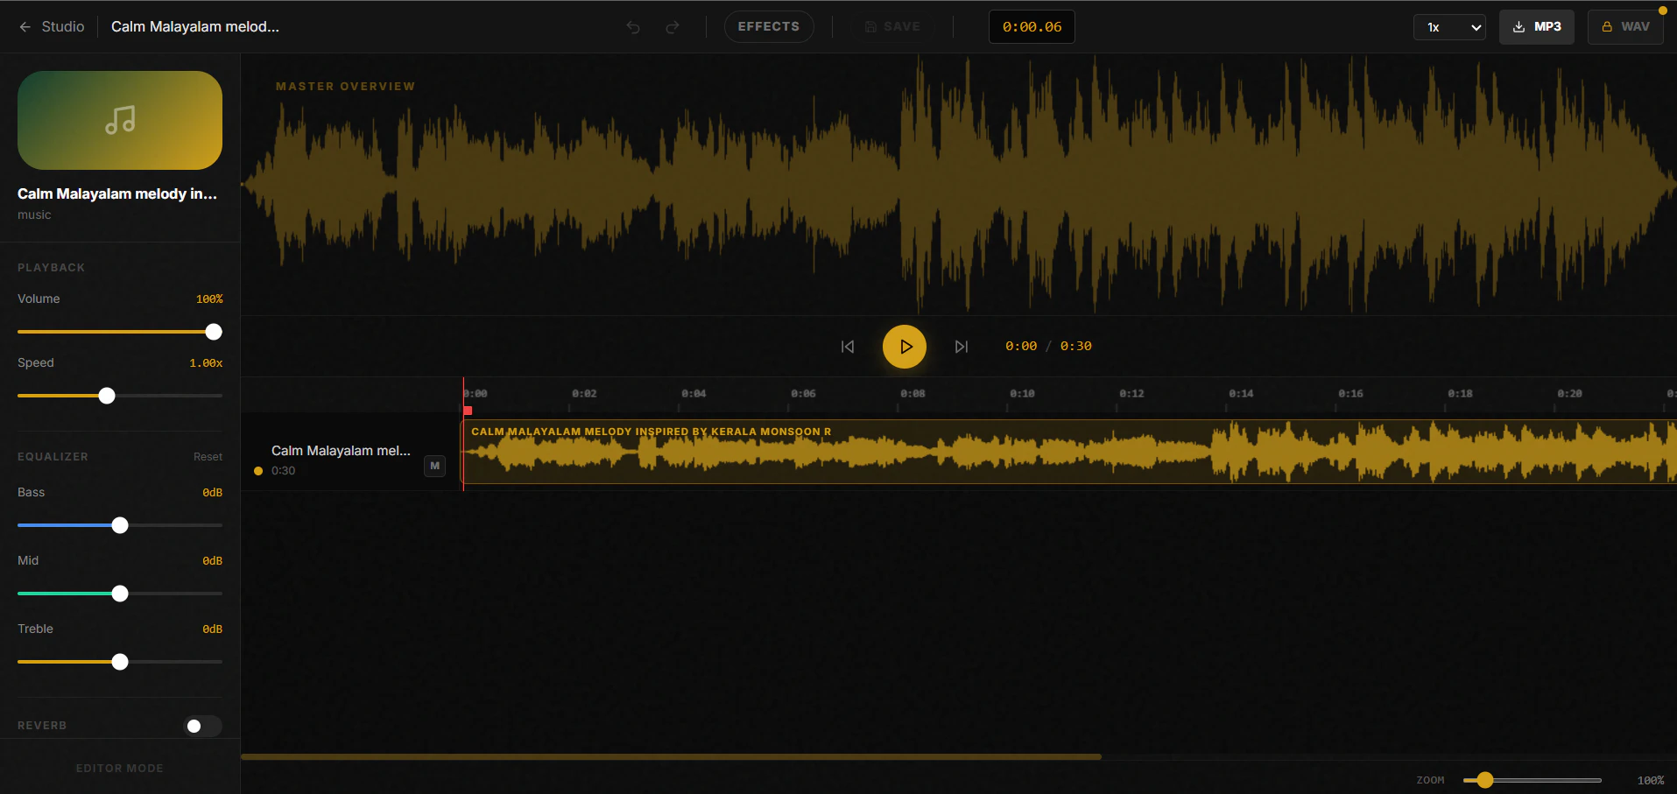Mute the Calm Malayalam track with M
The height and width of the screenshot is (794, 1677).
(x=435, y=466)
